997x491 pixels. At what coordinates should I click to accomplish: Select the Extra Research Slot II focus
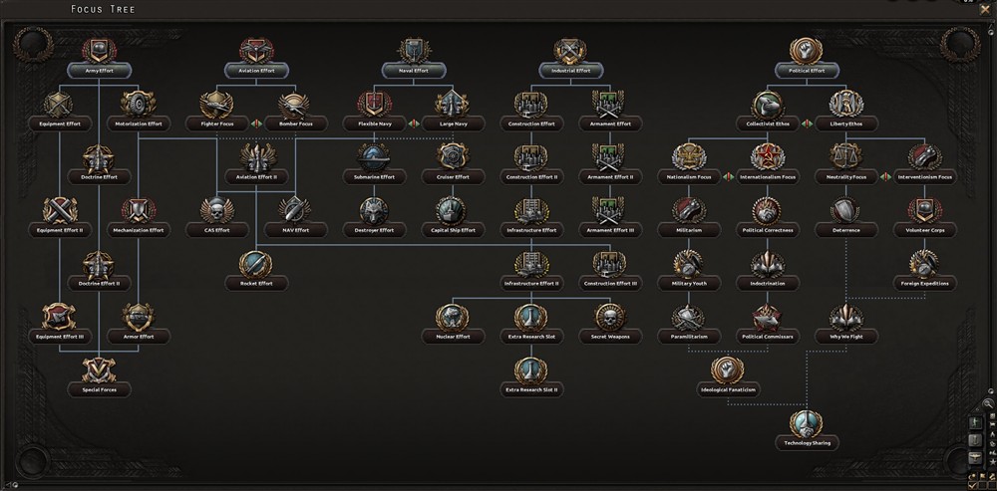pos(531,369)
